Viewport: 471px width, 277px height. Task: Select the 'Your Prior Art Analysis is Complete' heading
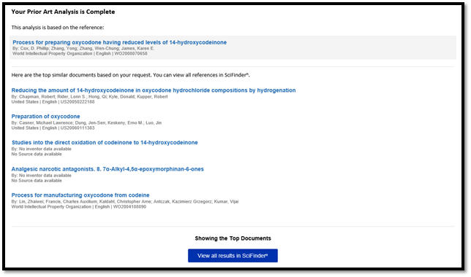[x=63, y=12]
